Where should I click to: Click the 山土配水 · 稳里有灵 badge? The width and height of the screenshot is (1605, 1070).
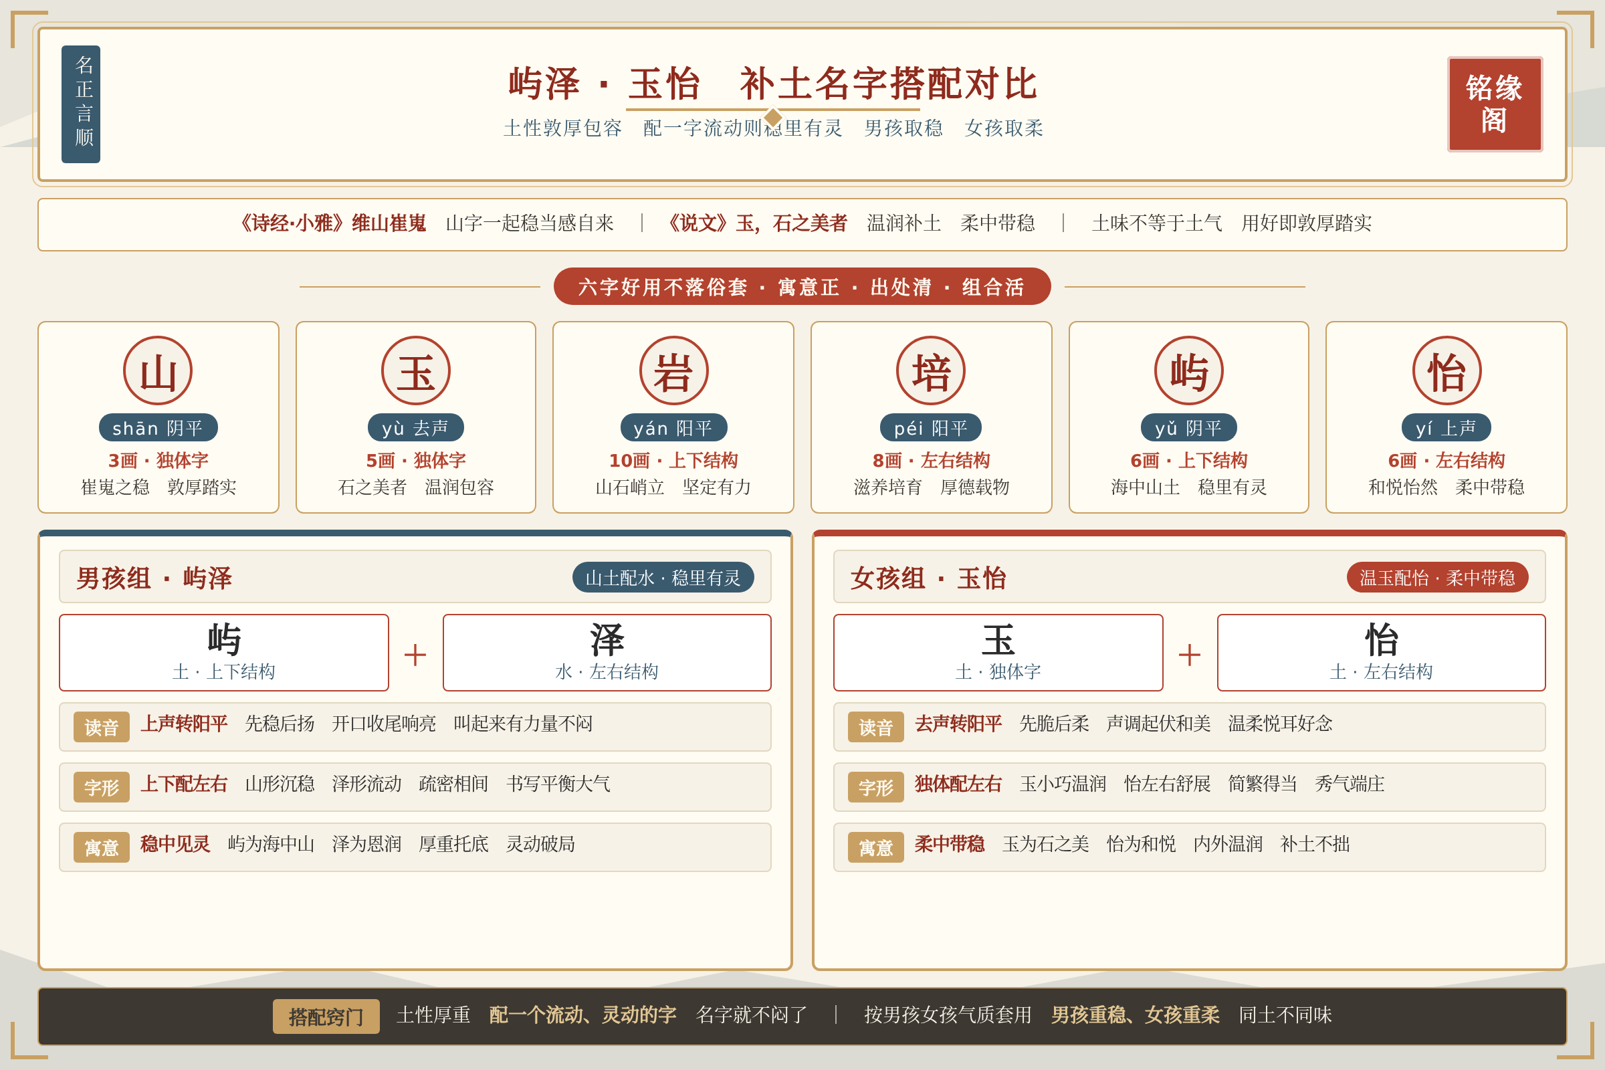tap(663, 577)
